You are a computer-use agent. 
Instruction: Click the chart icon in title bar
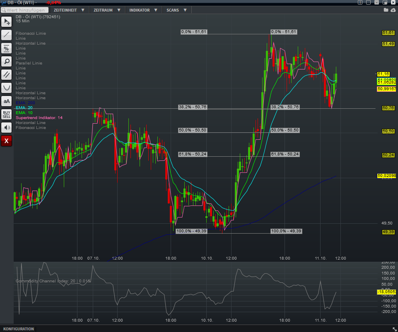(3, 2)
